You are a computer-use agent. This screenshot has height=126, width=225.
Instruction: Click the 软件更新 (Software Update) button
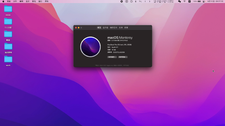click(123, 57)
